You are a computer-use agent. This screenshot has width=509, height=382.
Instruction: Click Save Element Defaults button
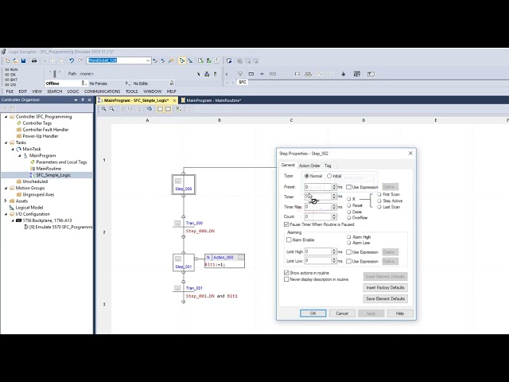385,298
